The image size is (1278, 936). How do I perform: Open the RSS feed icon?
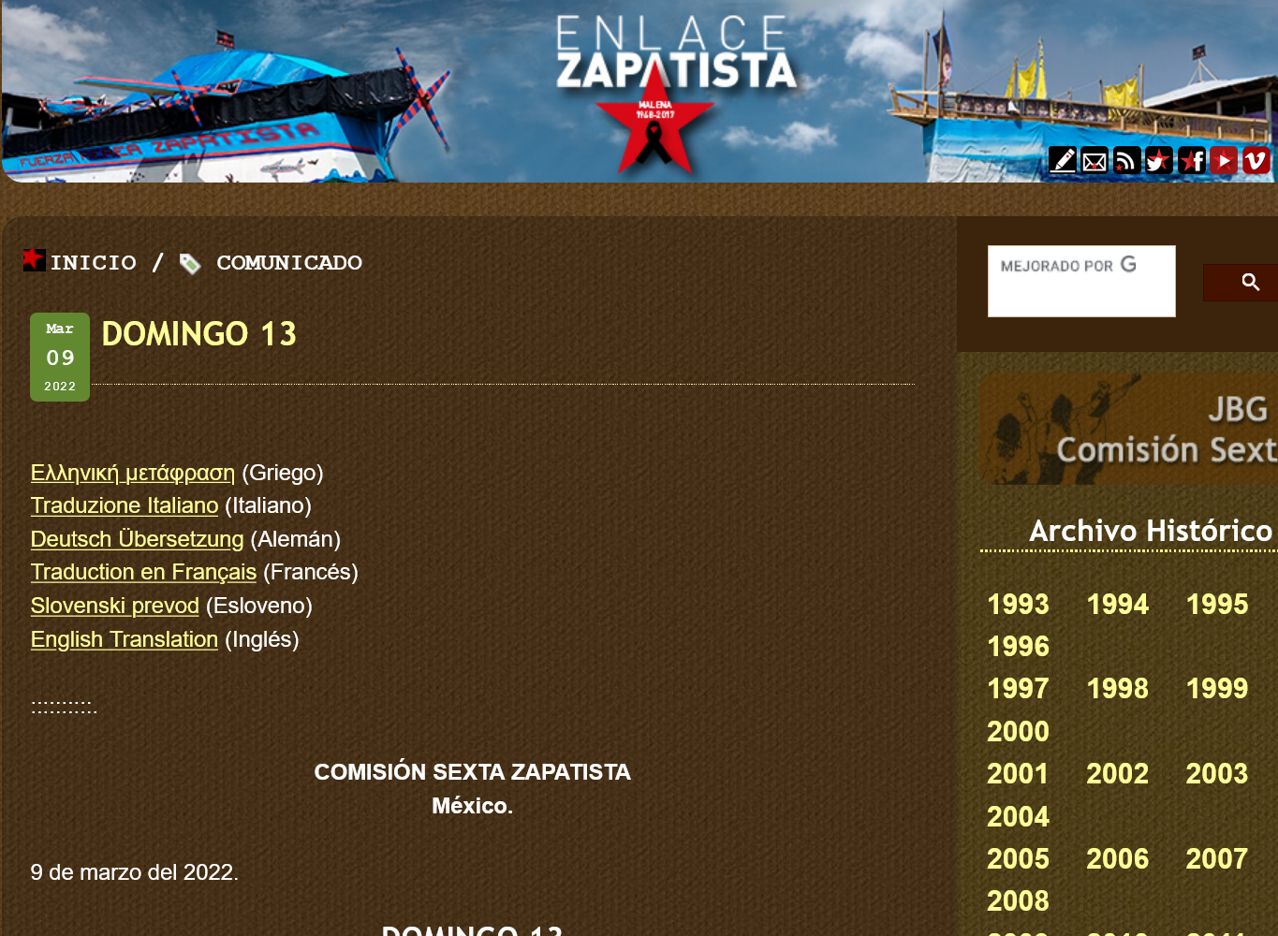click(x=1126, y=160)
